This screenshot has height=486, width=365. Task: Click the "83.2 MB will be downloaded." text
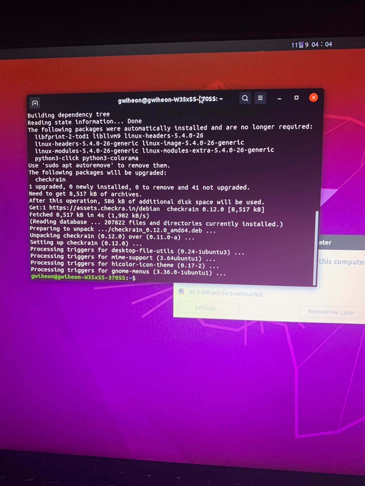pyautogui.click(x=226, y=293)
